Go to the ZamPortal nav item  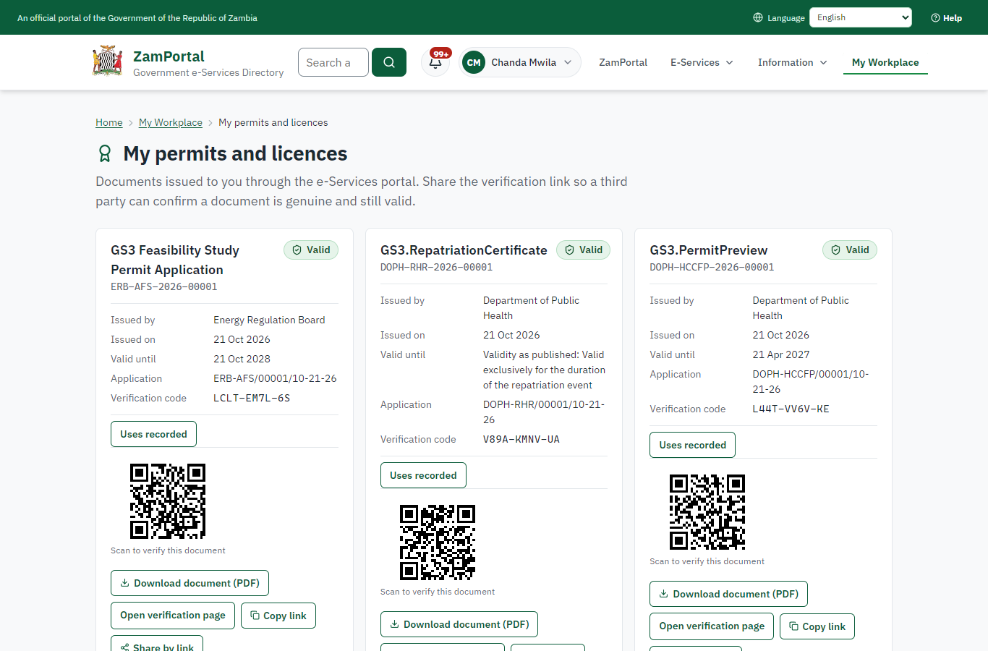(x=623, y=62)
